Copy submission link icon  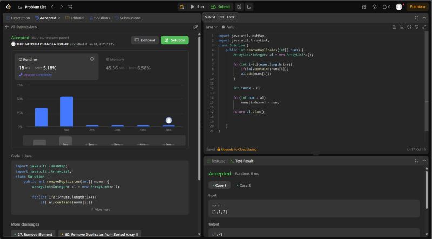tap(195, 26)
